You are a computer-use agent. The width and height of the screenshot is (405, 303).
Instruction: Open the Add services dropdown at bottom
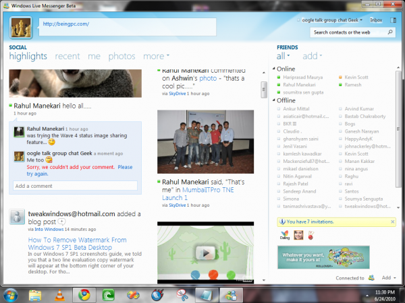click(389, 277)
